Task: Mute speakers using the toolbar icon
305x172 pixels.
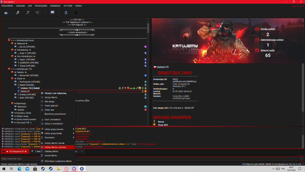Action: point(37,13)
